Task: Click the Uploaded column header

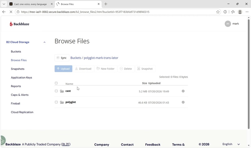Action: point(154,83)
